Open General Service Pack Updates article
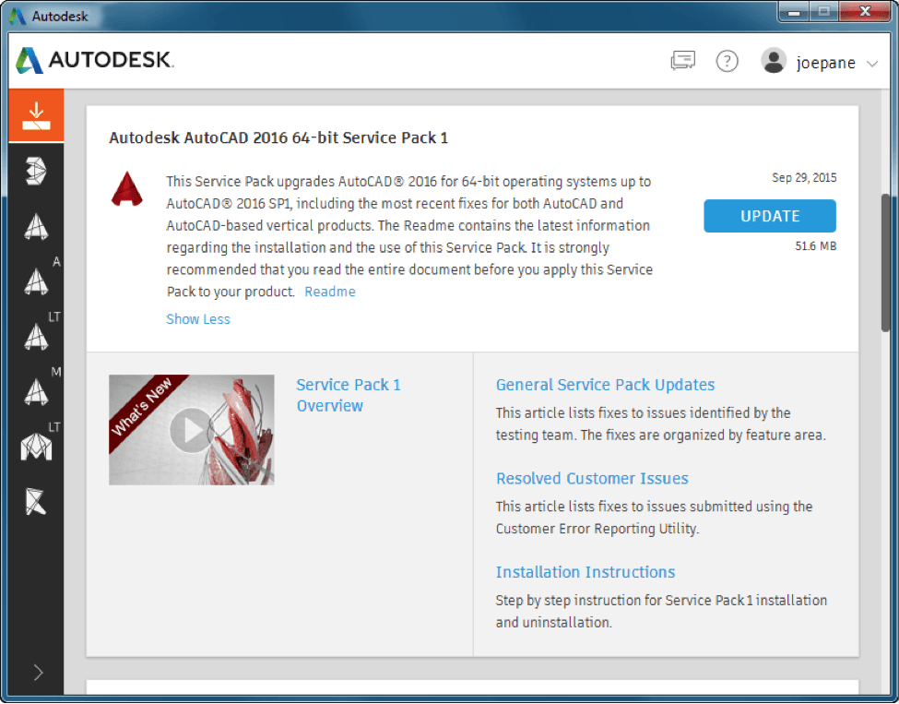The height and width of the screenshot is (704, 899). point(605,385)
